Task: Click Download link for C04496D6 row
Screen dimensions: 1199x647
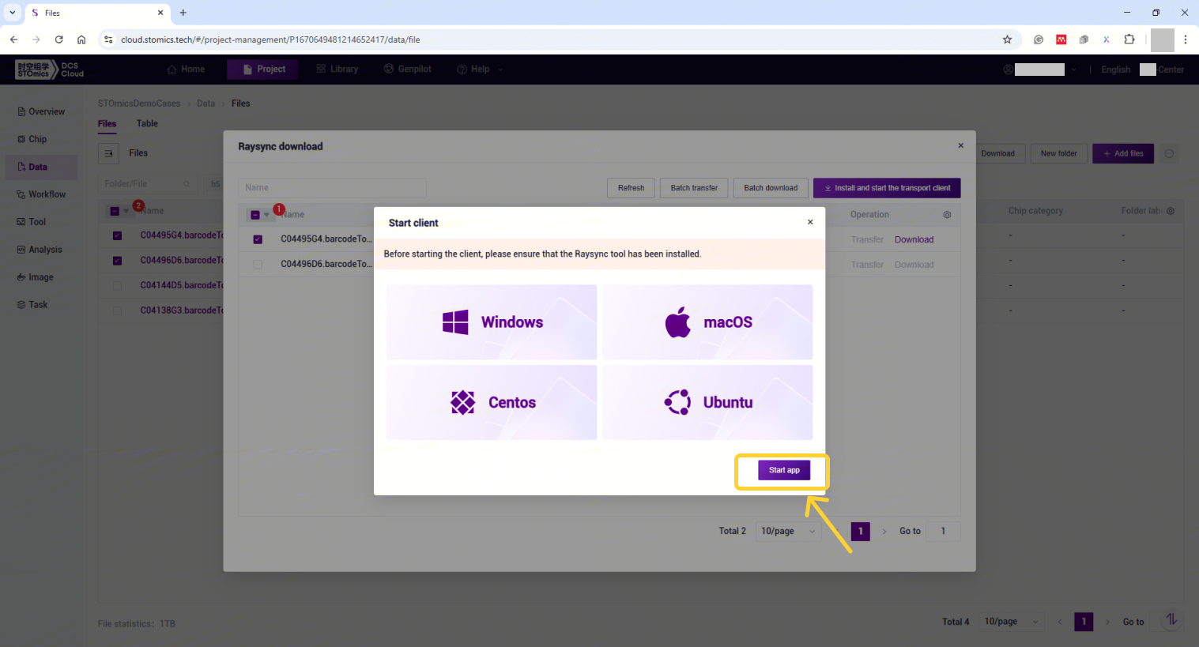Action: pos(914,265)
